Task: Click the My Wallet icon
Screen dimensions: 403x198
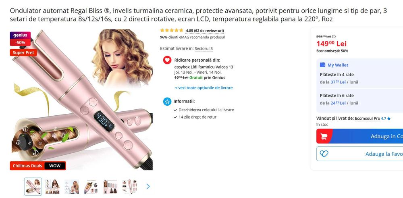Action: 322,65
